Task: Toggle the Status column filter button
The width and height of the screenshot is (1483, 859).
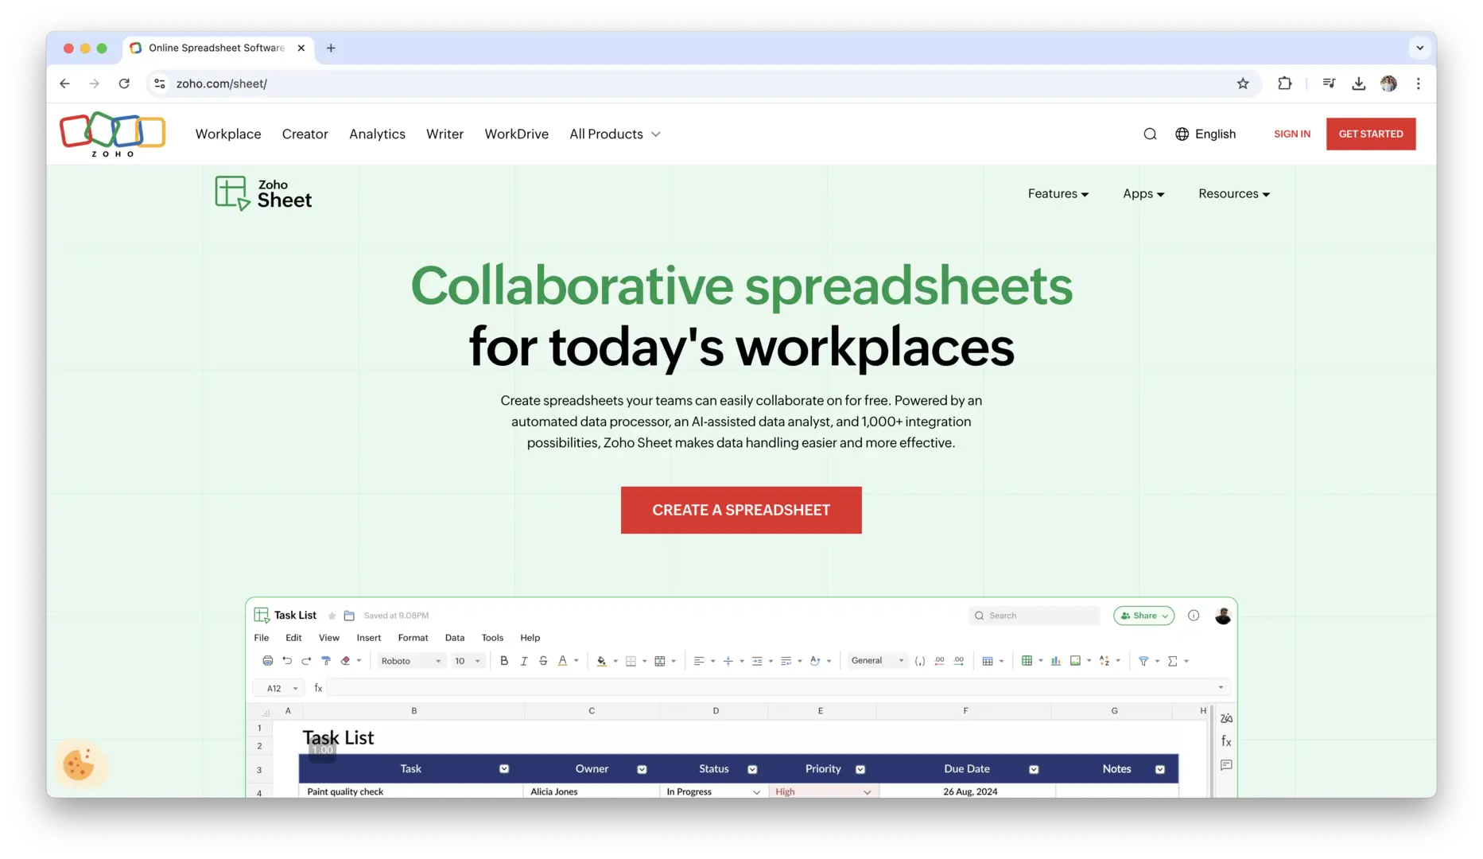Action: pos(752,769)
